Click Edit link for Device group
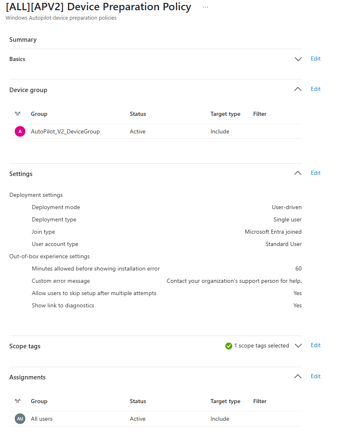Viewport: 341px width, 433px height. [316, 89]
